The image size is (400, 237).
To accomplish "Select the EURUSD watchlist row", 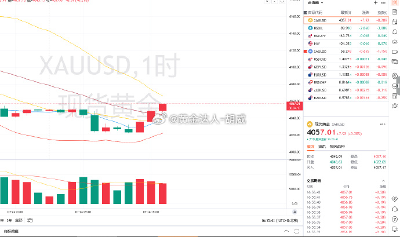I will pos(346,75).
